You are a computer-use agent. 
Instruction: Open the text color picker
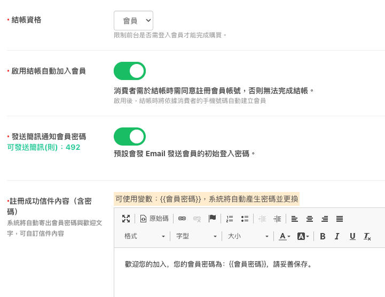285,236
